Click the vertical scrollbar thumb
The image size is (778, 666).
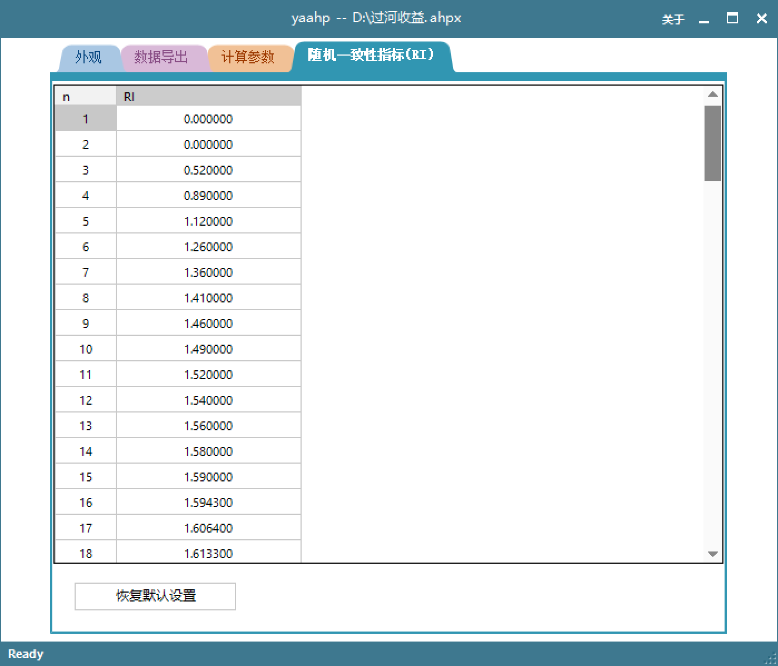pyautogui.click(x=712, y=143)
